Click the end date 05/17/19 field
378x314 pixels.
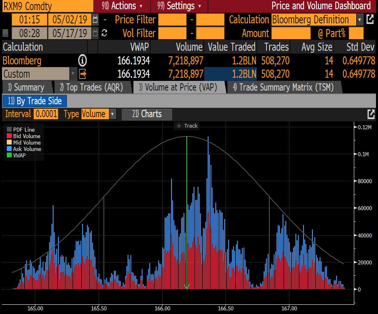coord(70,33)
